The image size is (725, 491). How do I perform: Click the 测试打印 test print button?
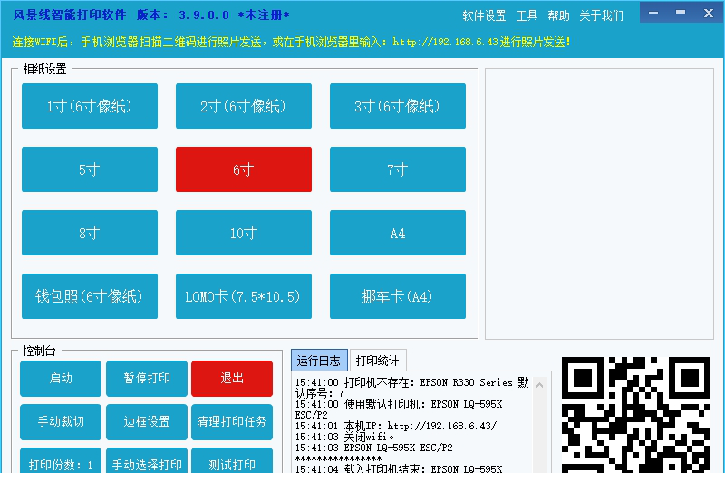(232, 460)
